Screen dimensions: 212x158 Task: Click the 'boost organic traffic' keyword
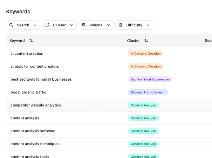(28, 92)
